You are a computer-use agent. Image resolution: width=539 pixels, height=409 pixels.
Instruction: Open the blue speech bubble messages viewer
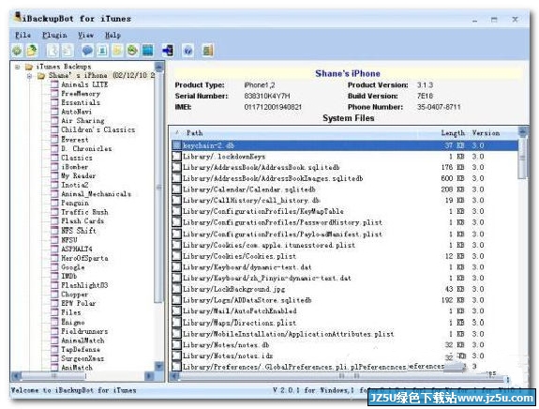coord(87,51)
